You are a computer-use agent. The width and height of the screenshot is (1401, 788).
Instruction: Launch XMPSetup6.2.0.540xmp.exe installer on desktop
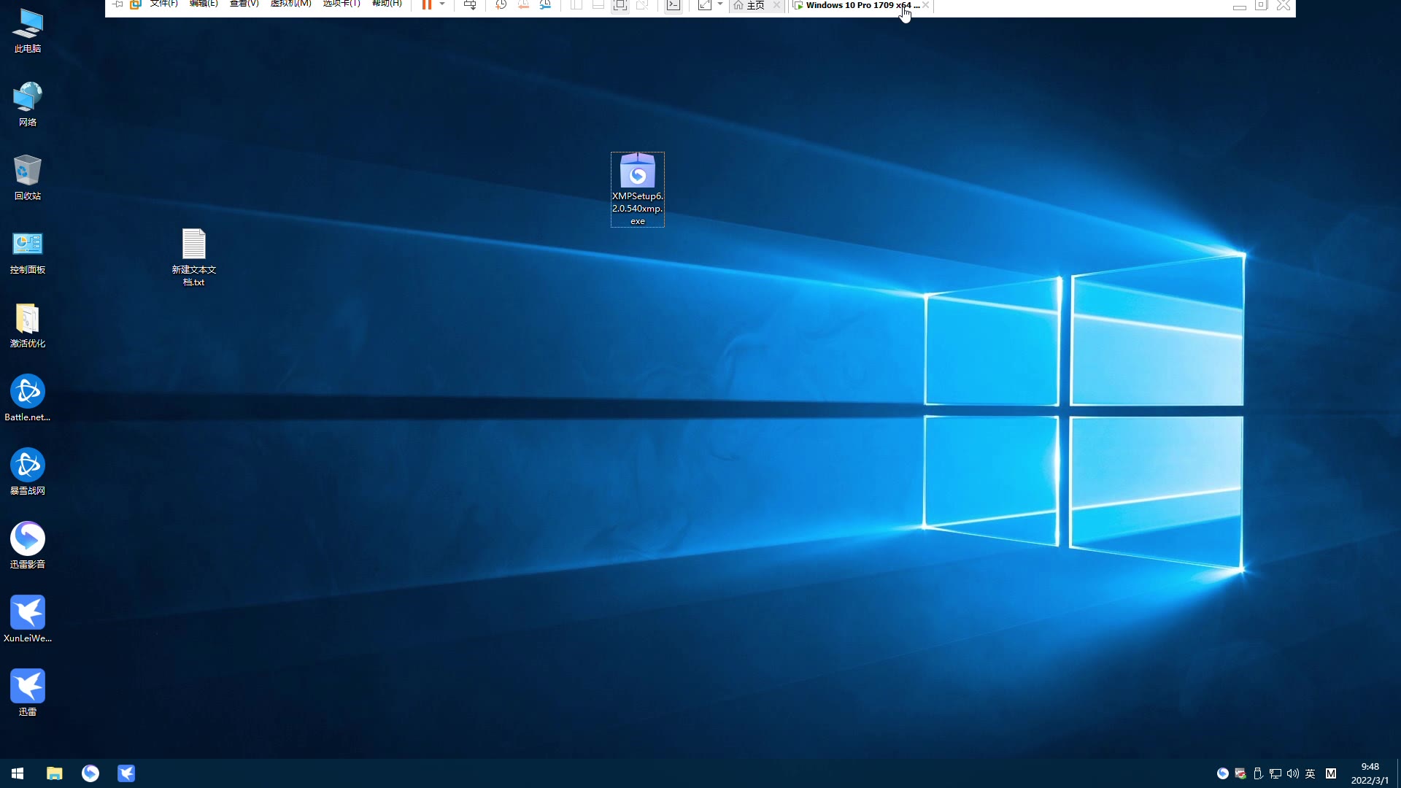pos(637,175)
